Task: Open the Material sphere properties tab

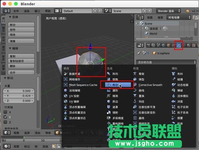Action: click(189, 45)
